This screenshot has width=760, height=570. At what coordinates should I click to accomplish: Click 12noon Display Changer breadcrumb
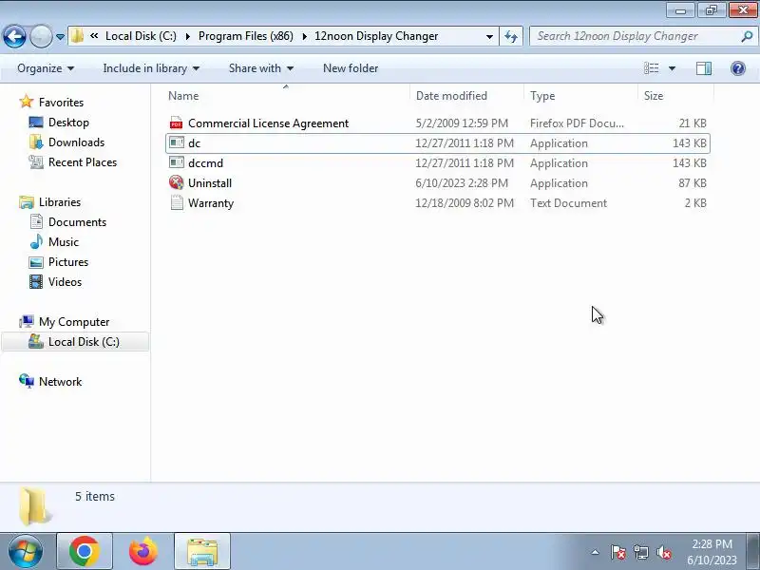[x=376, y=36]
